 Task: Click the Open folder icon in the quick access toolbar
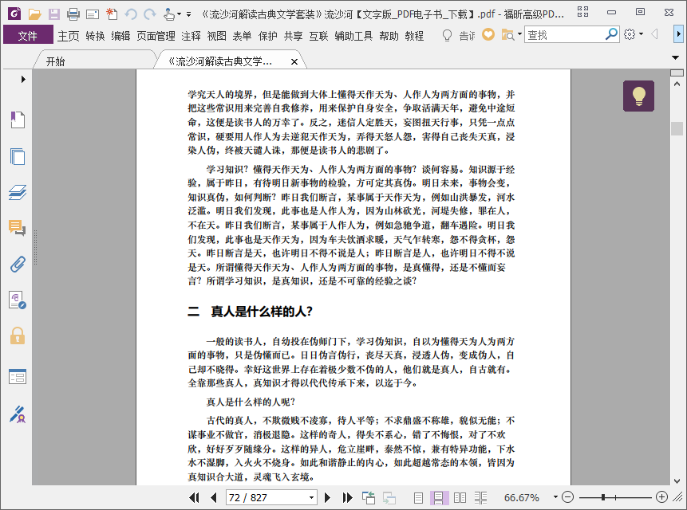pyautogui.click(x=34, y=14)
